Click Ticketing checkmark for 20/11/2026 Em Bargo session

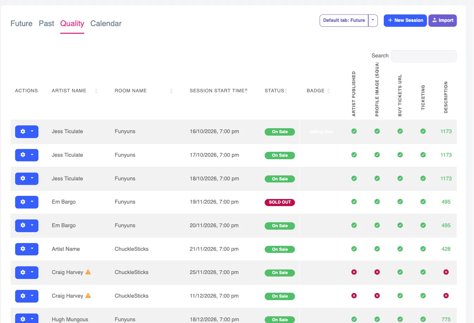423,225
